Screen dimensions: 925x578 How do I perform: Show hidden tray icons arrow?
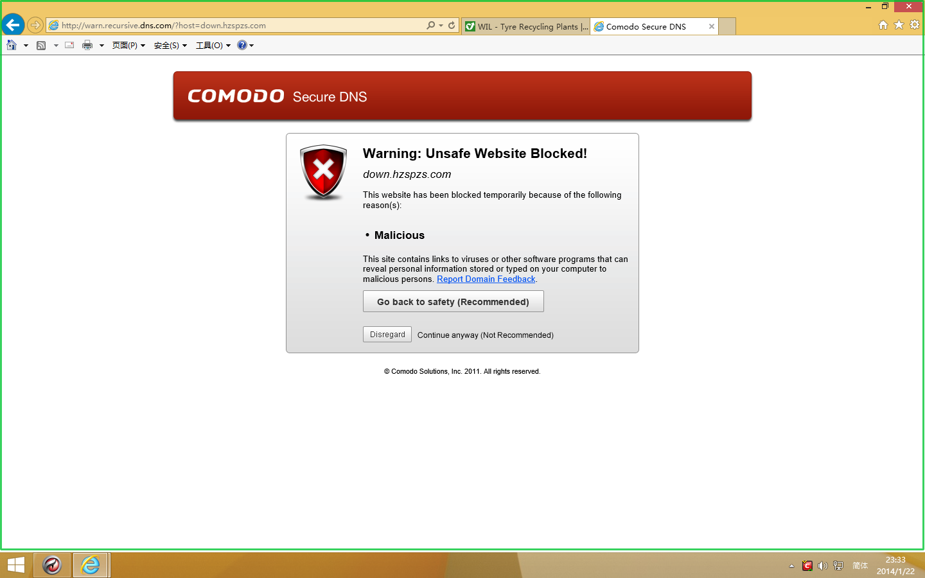pyautogui.click(x=791, y=566)
